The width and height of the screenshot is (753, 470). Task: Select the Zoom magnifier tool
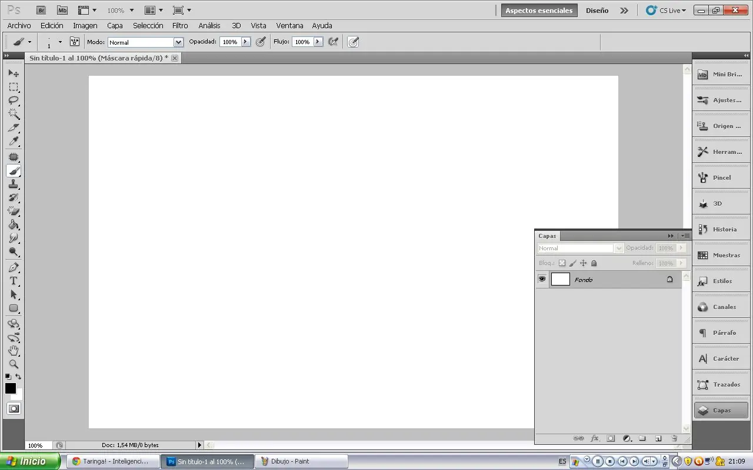coord(14,364)
